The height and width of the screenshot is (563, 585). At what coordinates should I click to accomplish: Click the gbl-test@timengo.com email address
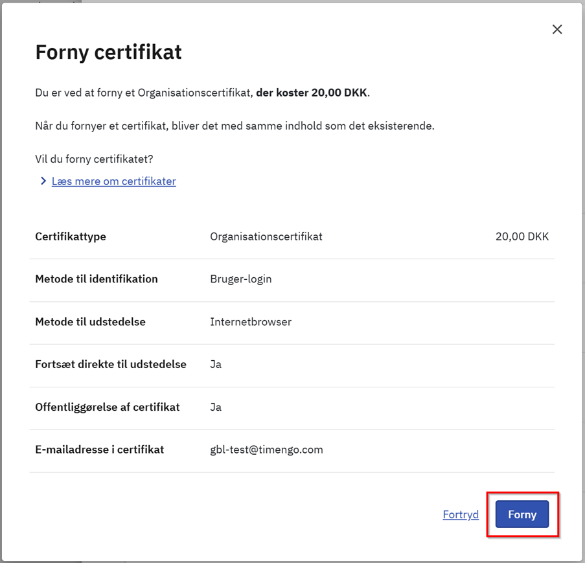coord(266,450)
